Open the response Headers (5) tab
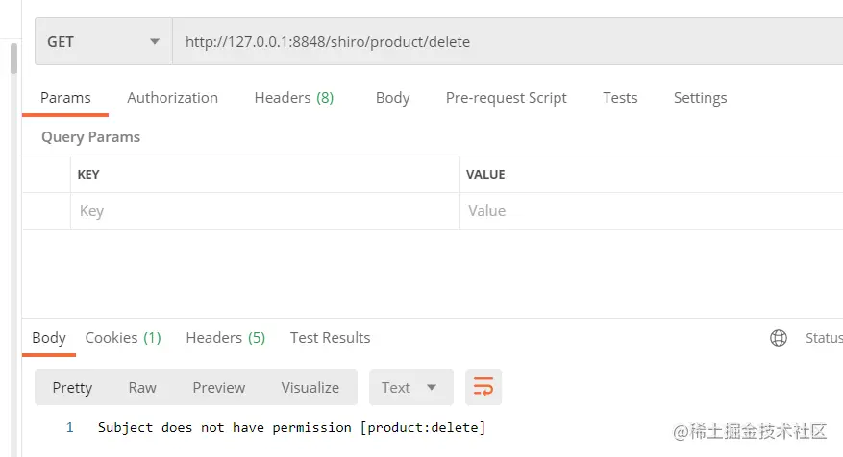This screenshot has height=457, width=843. coord(226,338)
